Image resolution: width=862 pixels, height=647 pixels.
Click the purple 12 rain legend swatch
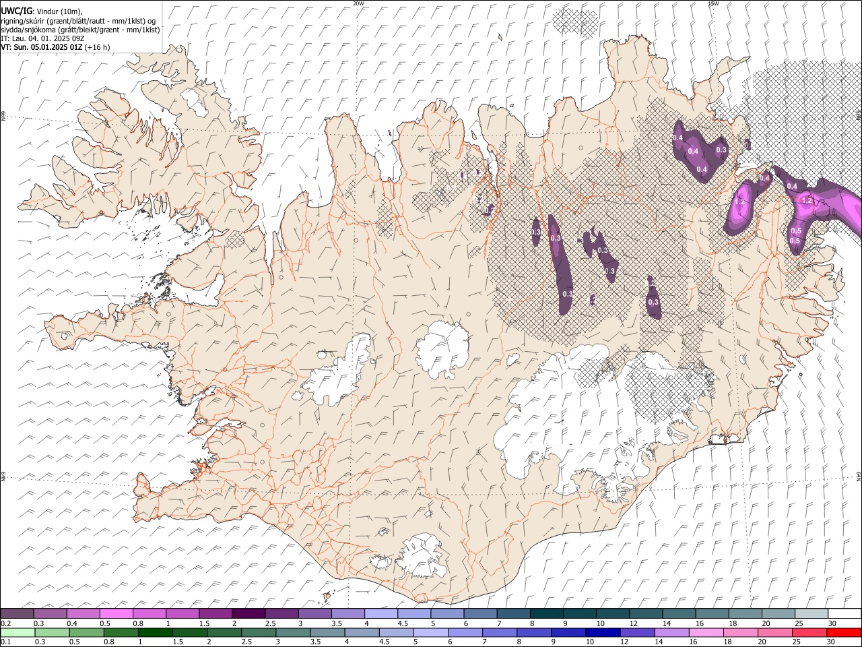tap(637, 632)
